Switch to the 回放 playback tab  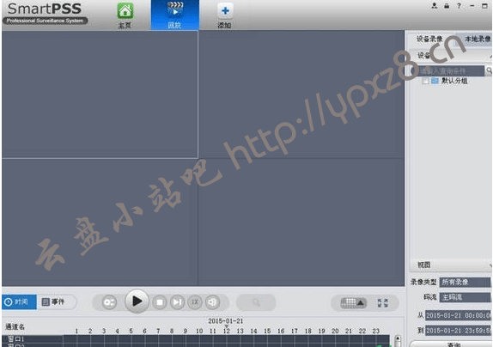(x=175, y=15)
